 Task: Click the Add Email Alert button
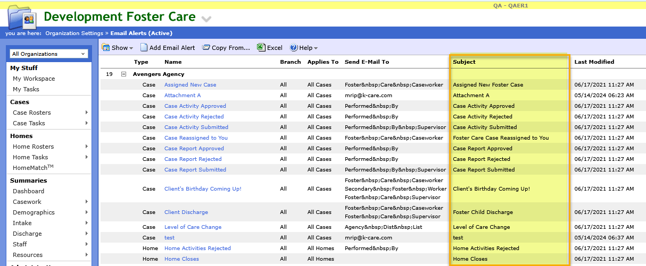(168, 48)
